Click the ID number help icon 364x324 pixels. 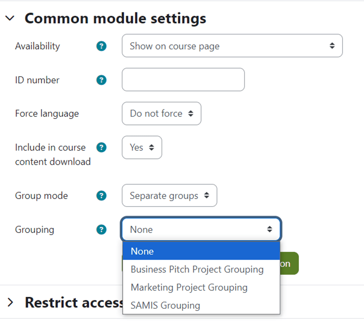point(101,80)
